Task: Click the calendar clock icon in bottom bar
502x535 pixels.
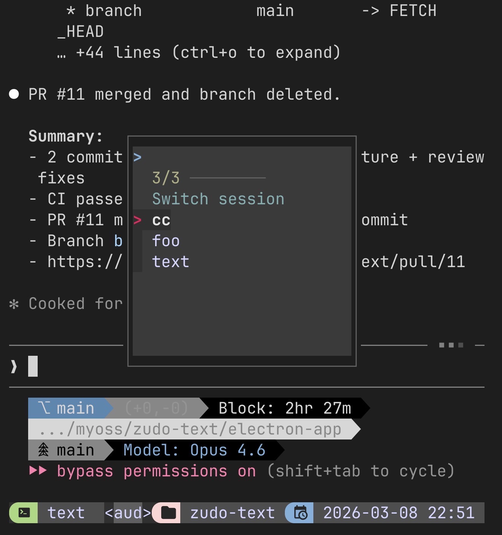Action: (300, 513)
